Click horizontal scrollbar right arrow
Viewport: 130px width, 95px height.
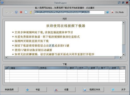tap(121, 57)
